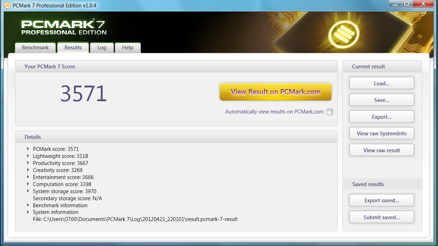
Task: Click the PCMark 7 Professional Edition logo
Action: (64, 27)
